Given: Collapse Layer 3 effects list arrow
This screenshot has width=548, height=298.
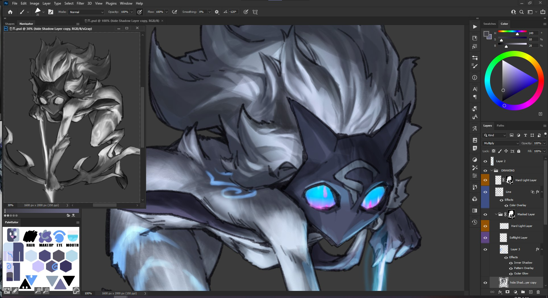Looking at the screenshot, I should [x=542, y=249].
